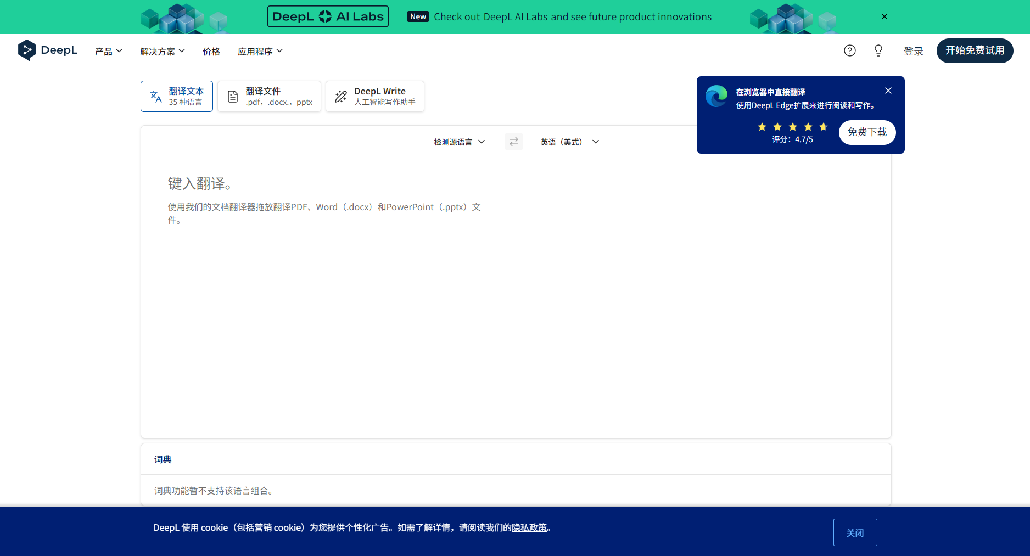The image size is (1030, 556).
Task: Click the 词典 heading
Action: (x=163, y=459)
